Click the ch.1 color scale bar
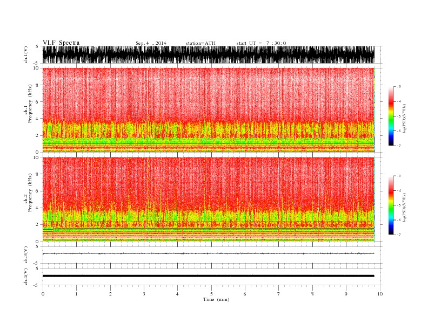428x330 pixels. [x=391, y=116]
